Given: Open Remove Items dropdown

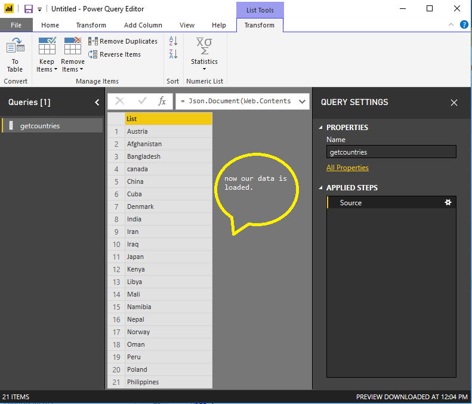Looking at the screenshot, I should [73, 55].
